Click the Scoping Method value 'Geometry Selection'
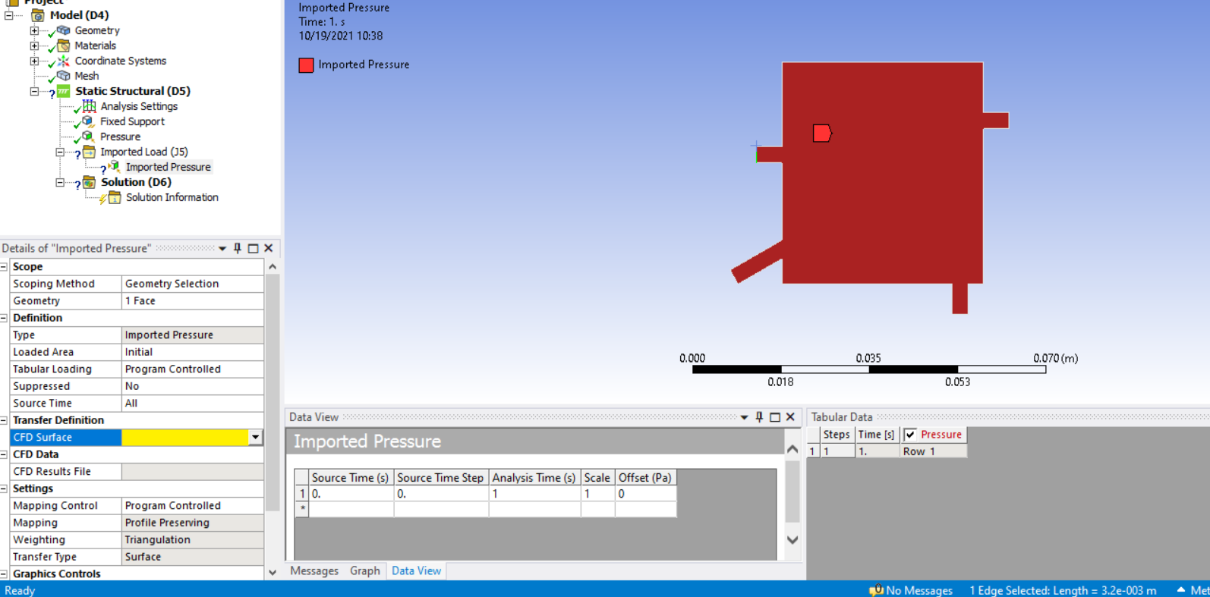Viewport: 1210px width, 597px height. [x=193, y=284]
